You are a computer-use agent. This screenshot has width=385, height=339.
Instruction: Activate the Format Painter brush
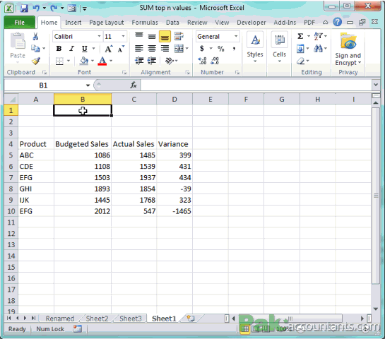[36, 61]
